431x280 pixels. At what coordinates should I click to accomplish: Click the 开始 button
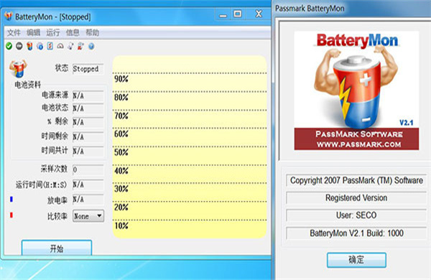pos(57,248)
